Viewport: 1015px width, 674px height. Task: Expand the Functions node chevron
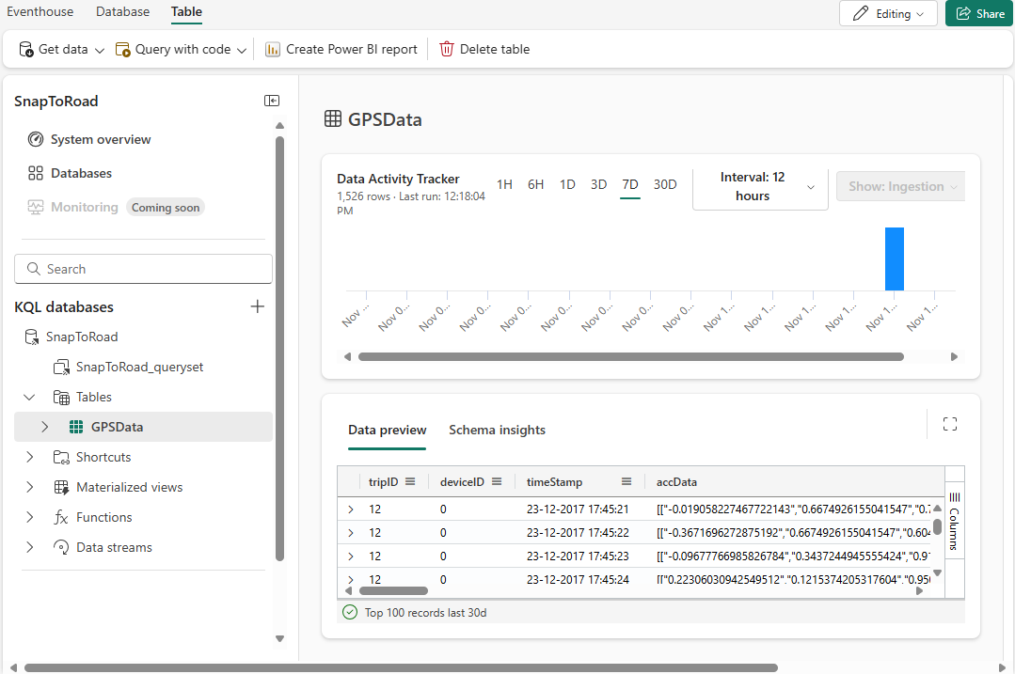point(29,517)
